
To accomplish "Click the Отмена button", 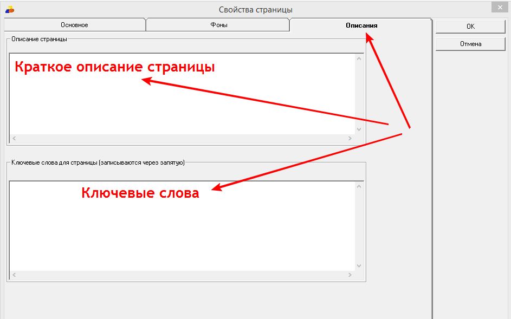I will coord(470,44).
